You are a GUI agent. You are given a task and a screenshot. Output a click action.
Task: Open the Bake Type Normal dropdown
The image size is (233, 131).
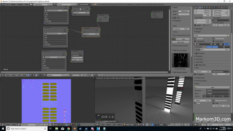[218, 91]
